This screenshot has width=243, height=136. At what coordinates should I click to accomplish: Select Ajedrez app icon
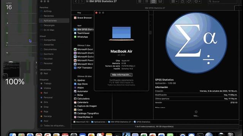click(75, 80)
